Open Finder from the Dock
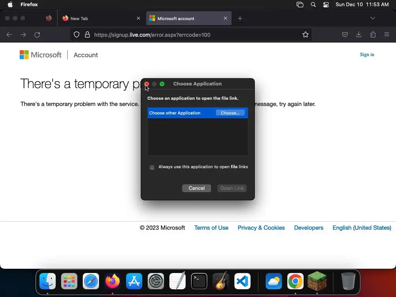 click(x=48, y=281)
